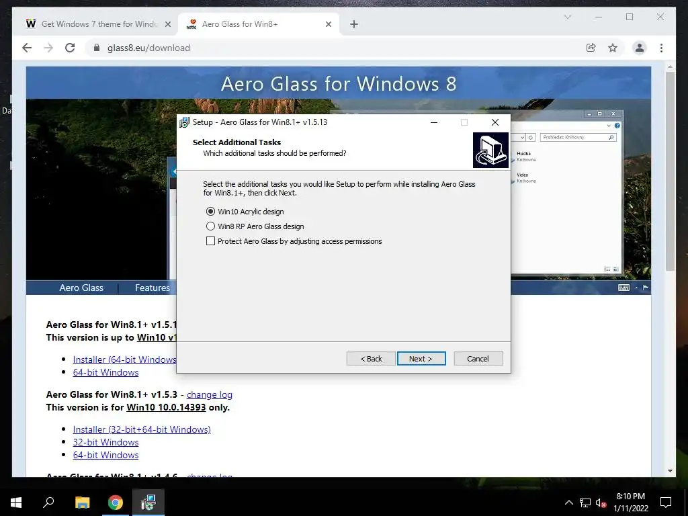Open File Explorer from taskbar
The image size is (688, 516).
(82, 503)
